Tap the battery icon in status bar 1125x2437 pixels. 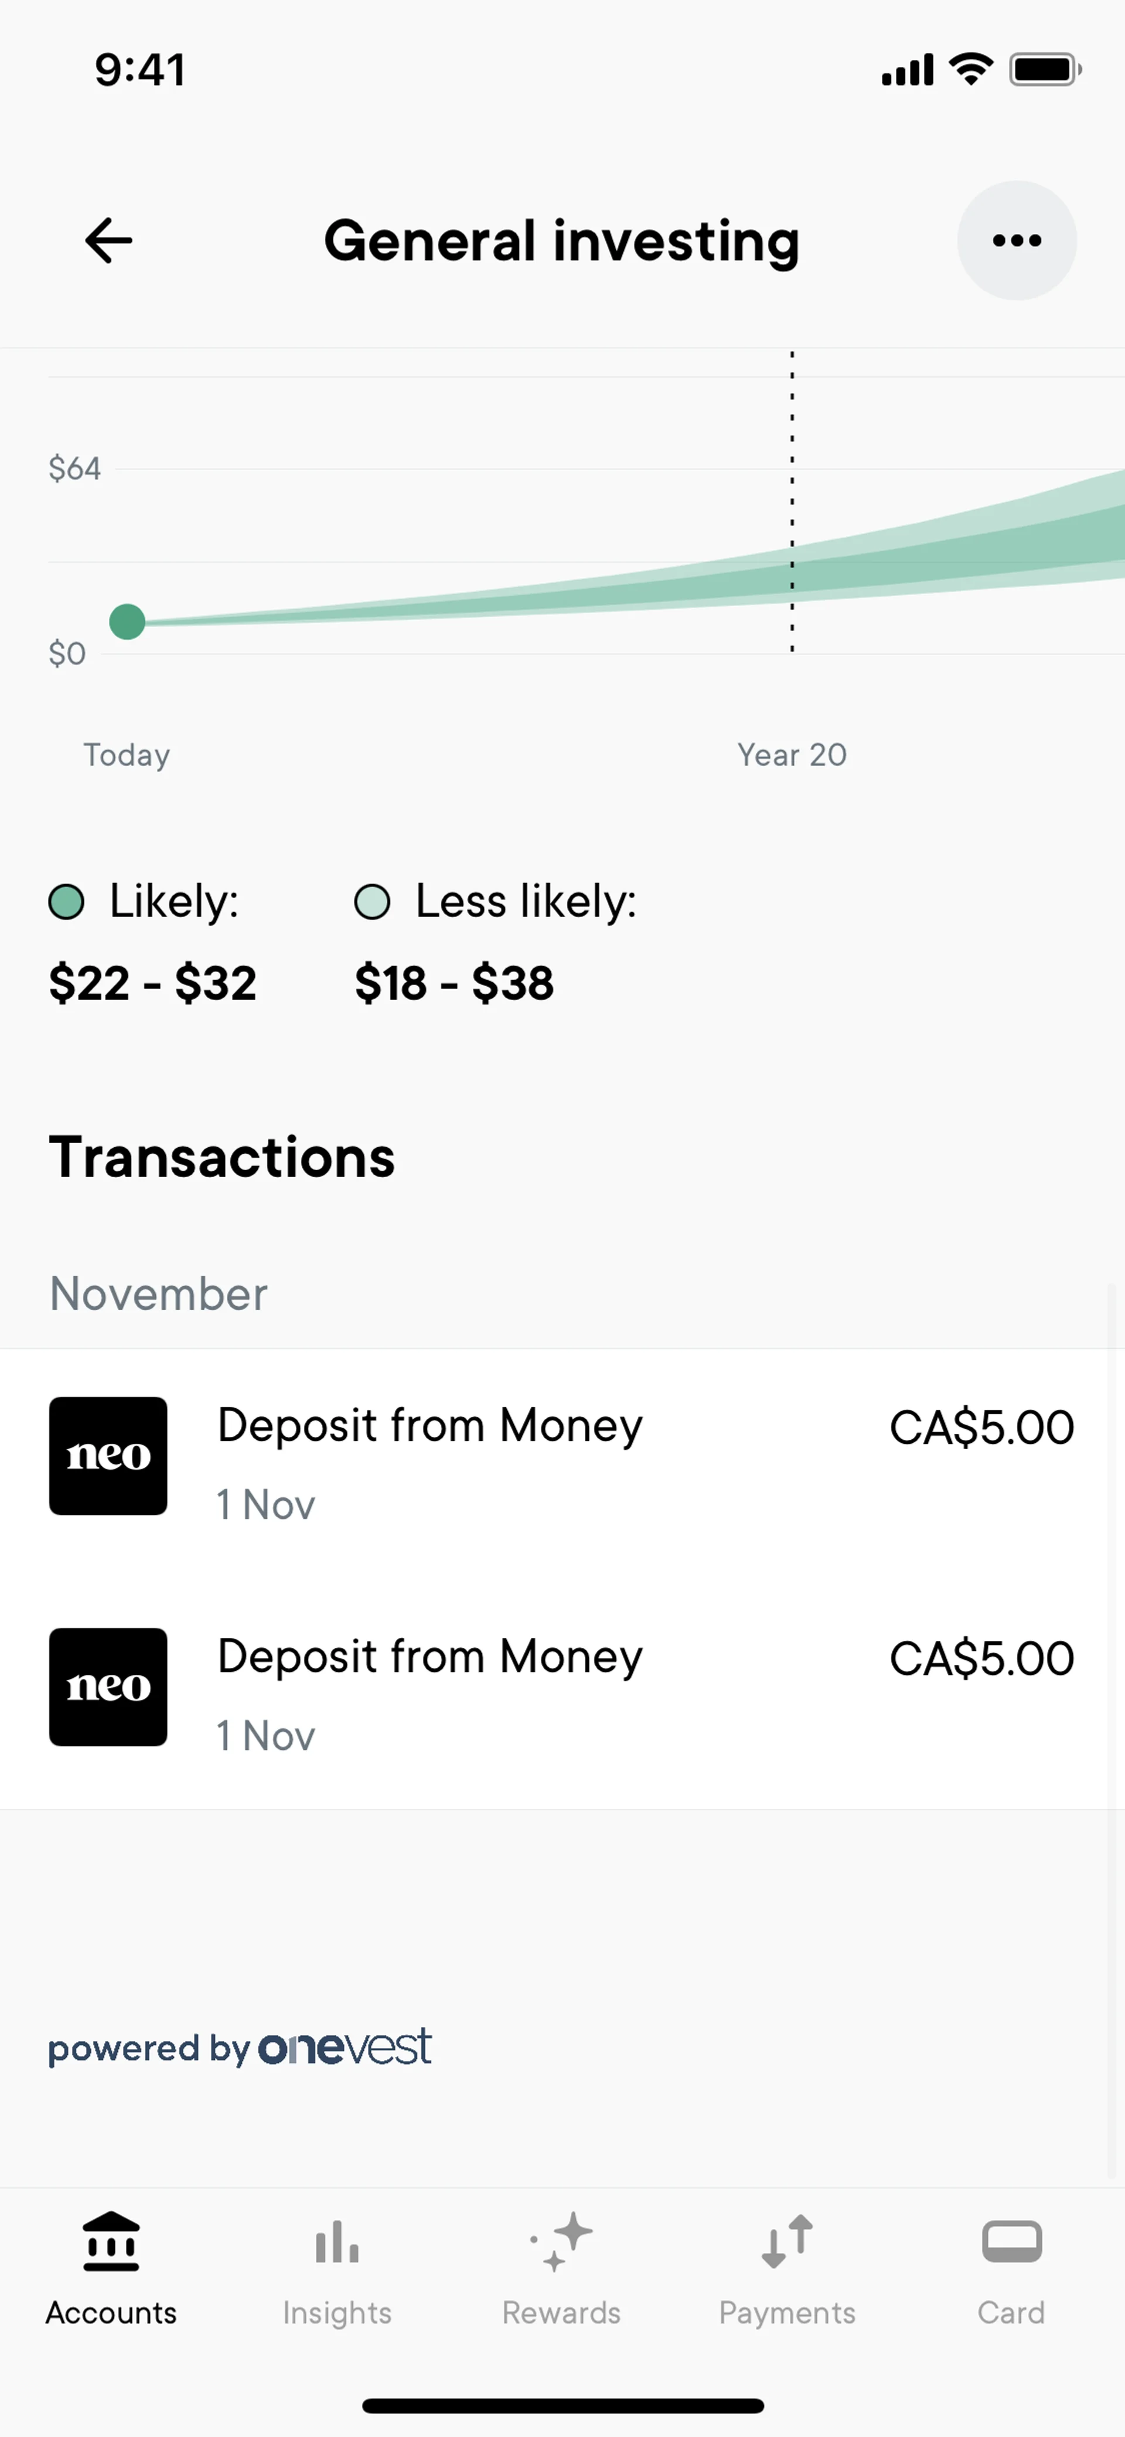tap(1044, 69)
